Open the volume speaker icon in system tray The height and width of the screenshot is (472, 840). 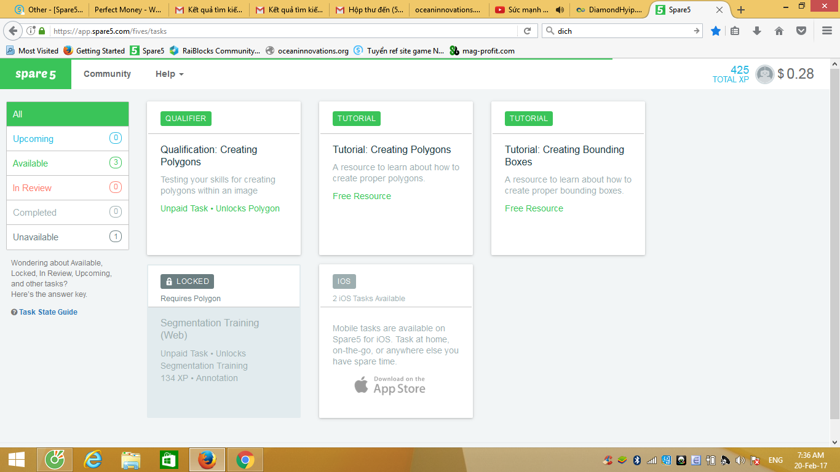[x=740, y=460]
